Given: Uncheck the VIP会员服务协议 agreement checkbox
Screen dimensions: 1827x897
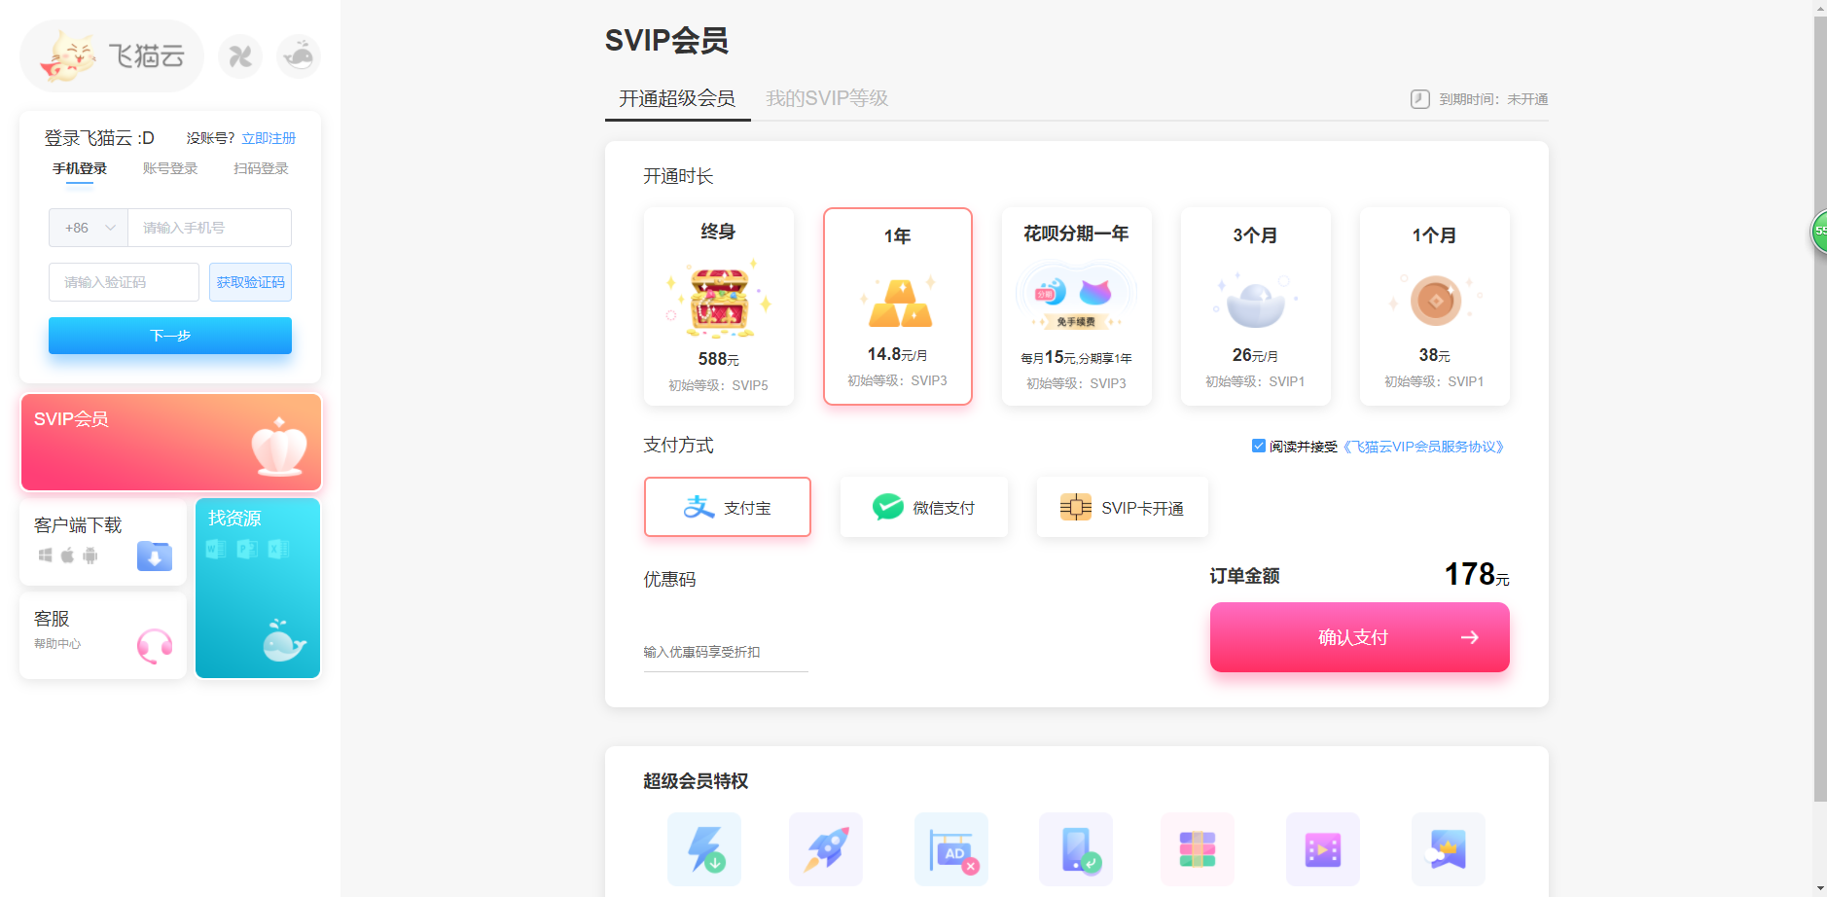Looking at the screenshot, I should (x=1258, y=446).
